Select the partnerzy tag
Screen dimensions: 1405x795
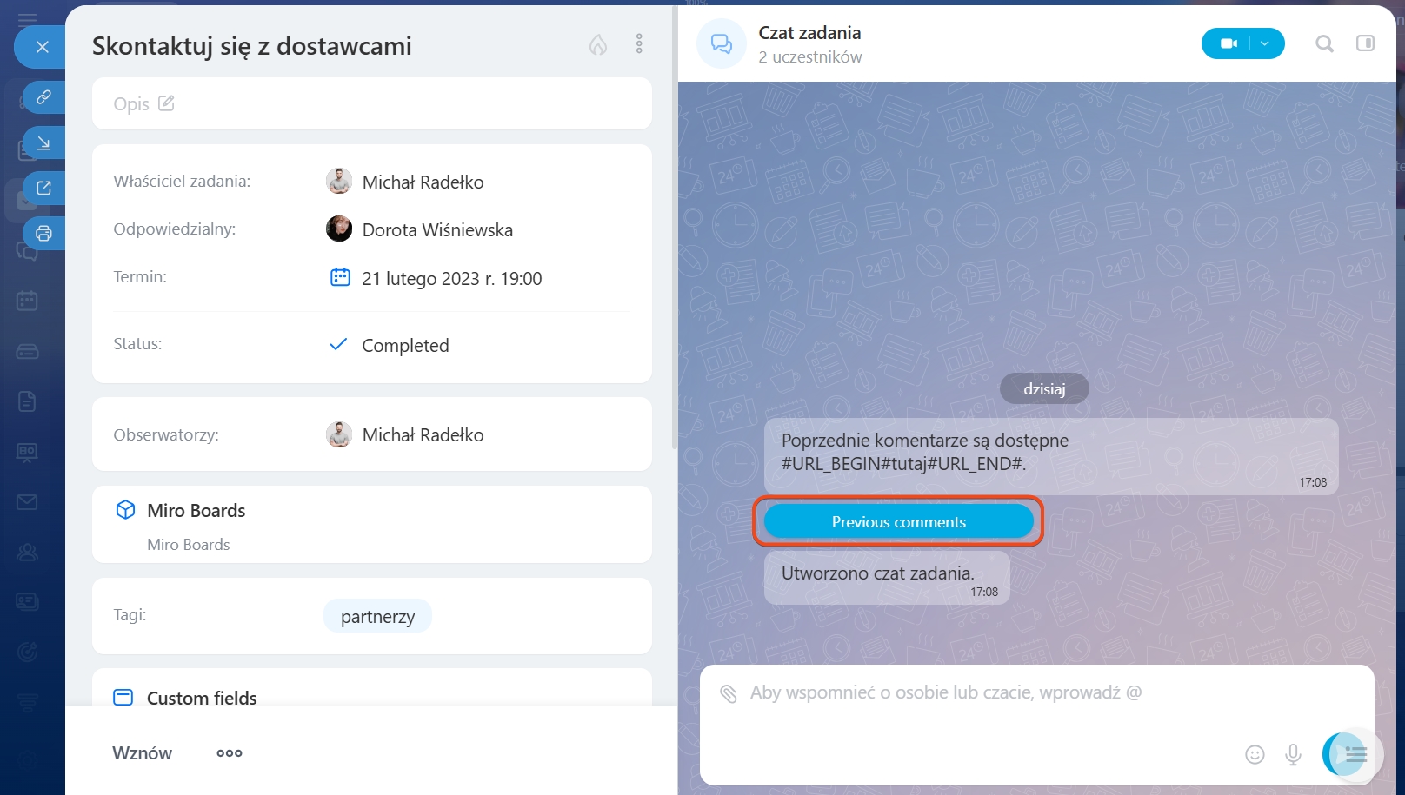(x=377, y=616)
